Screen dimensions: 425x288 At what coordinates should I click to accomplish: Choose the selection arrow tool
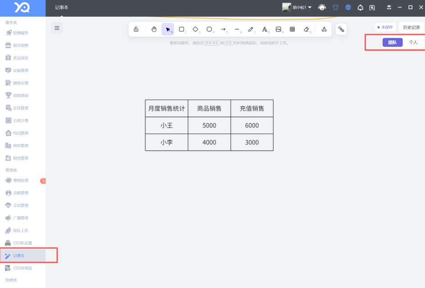pyautogui.click(x=168, y=29)
